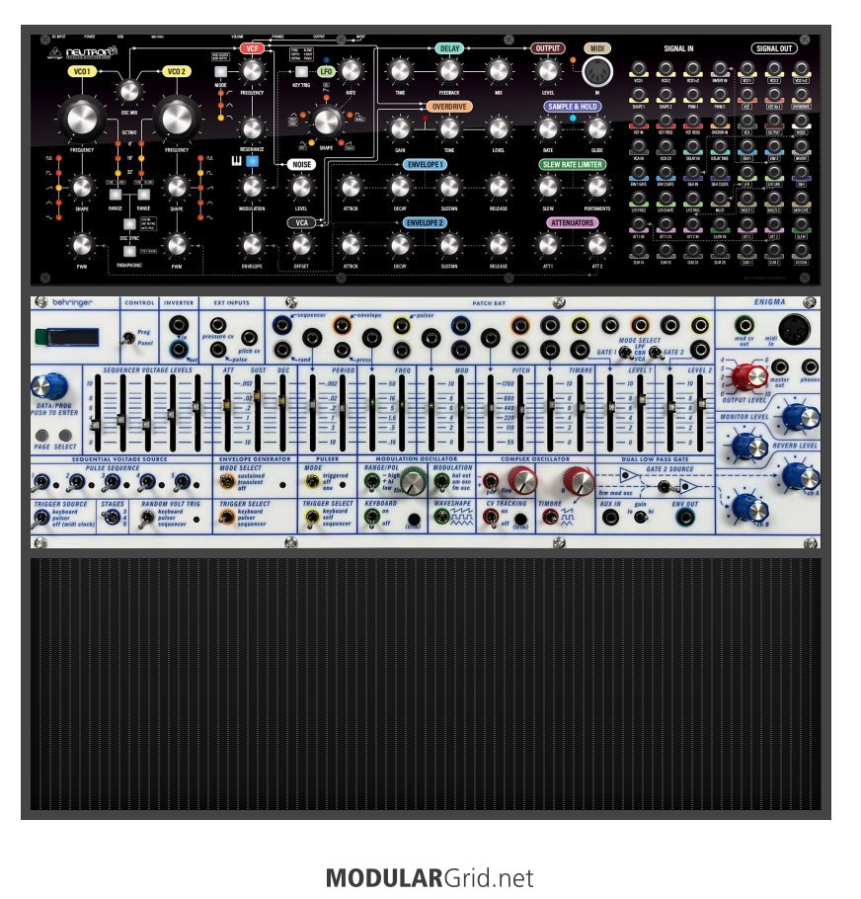861x899 pixels.
Task: Click the VCA Offset knob
Action: [301, 245]
